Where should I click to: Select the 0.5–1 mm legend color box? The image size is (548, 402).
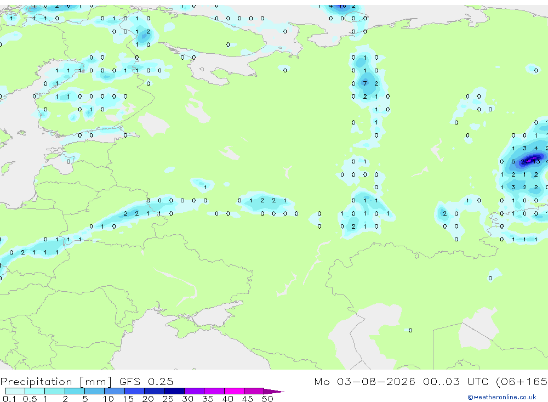(x=35, y=391)
